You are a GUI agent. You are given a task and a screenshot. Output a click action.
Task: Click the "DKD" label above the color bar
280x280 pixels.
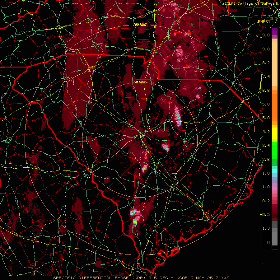(273, 18)
